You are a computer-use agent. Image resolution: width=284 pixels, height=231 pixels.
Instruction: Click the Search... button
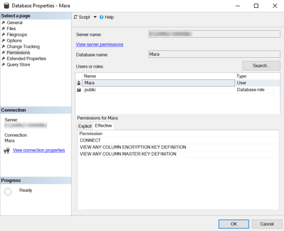pyautogui.click(x=261, y=66)
